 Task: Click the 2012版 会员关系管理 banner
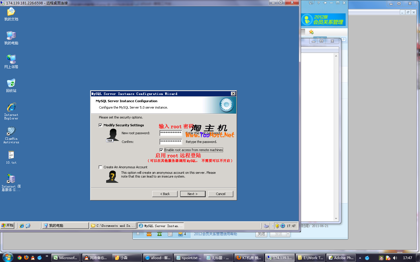(323, 20)
